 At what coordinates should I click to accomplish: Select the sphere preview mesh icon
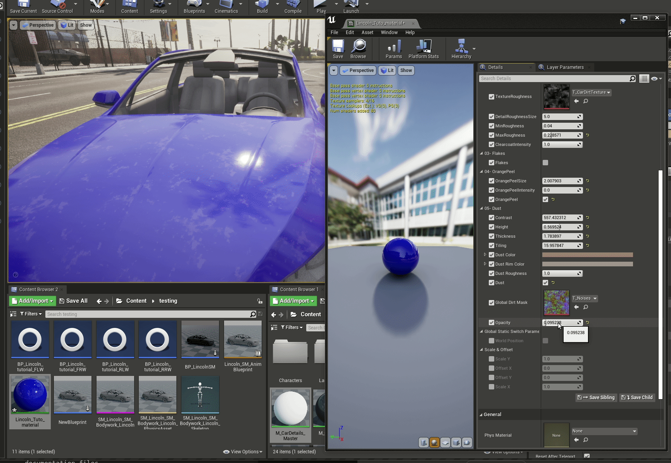click(435, 442)
